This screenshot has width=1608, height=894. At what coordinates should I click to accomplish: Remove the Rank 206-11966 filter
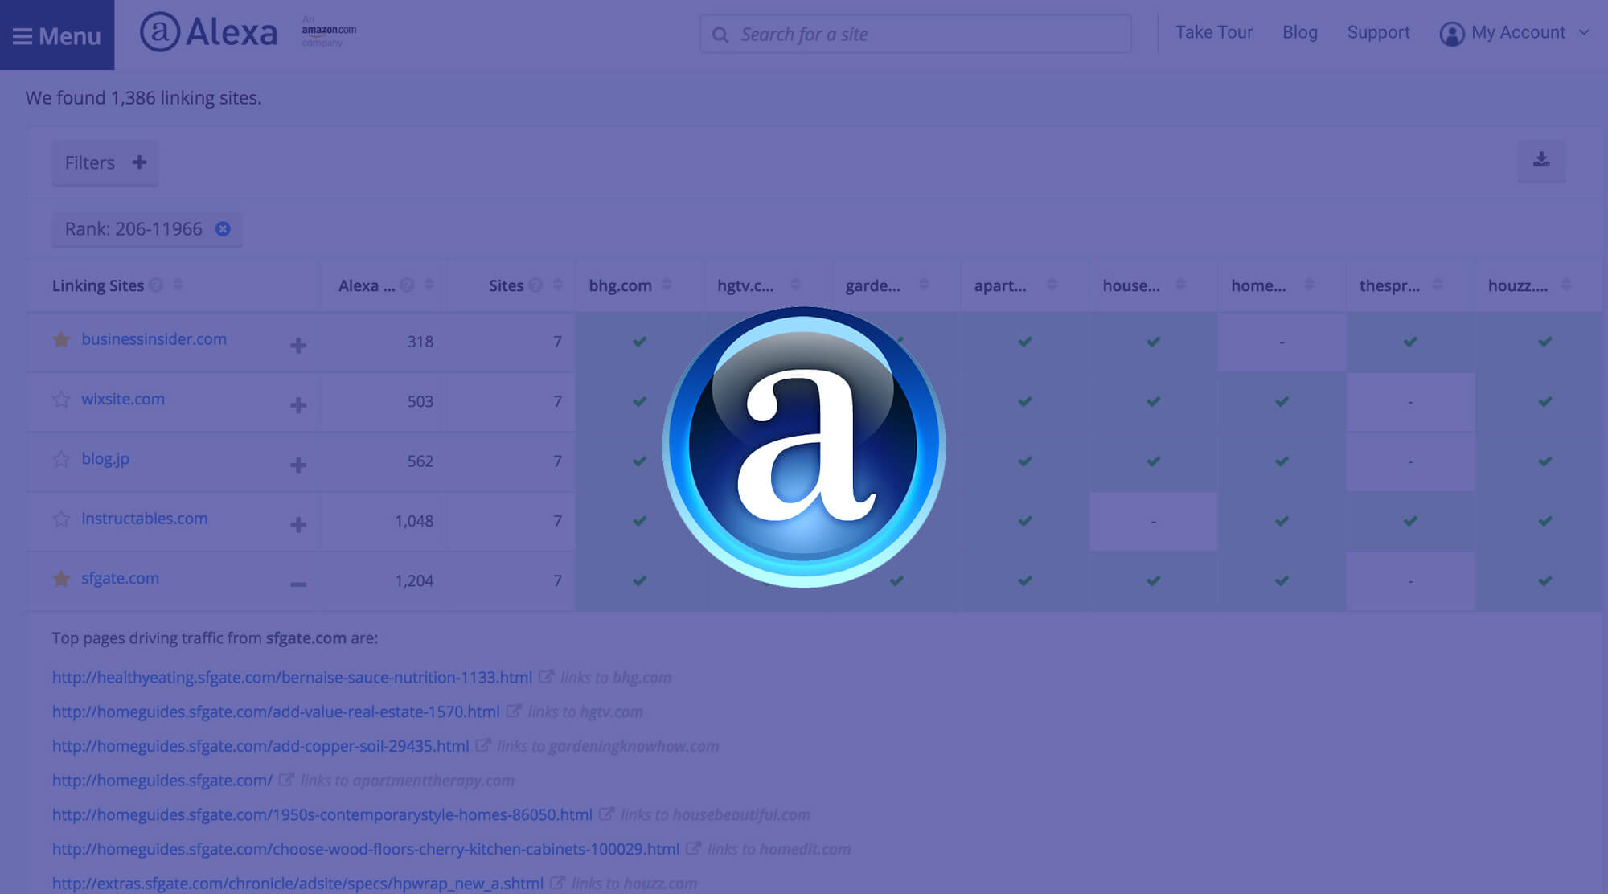tap(223, 229)
